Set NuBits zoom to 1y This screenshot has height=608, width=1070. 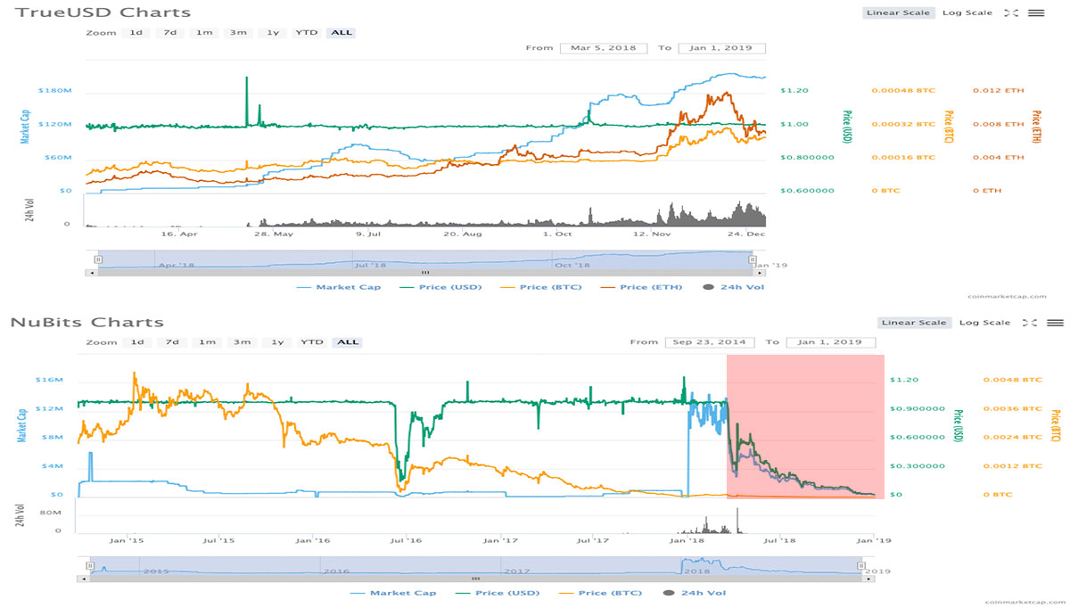[277, 342]
